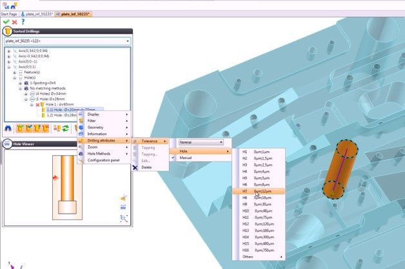Select H11 tolerance option

[259, 218]
